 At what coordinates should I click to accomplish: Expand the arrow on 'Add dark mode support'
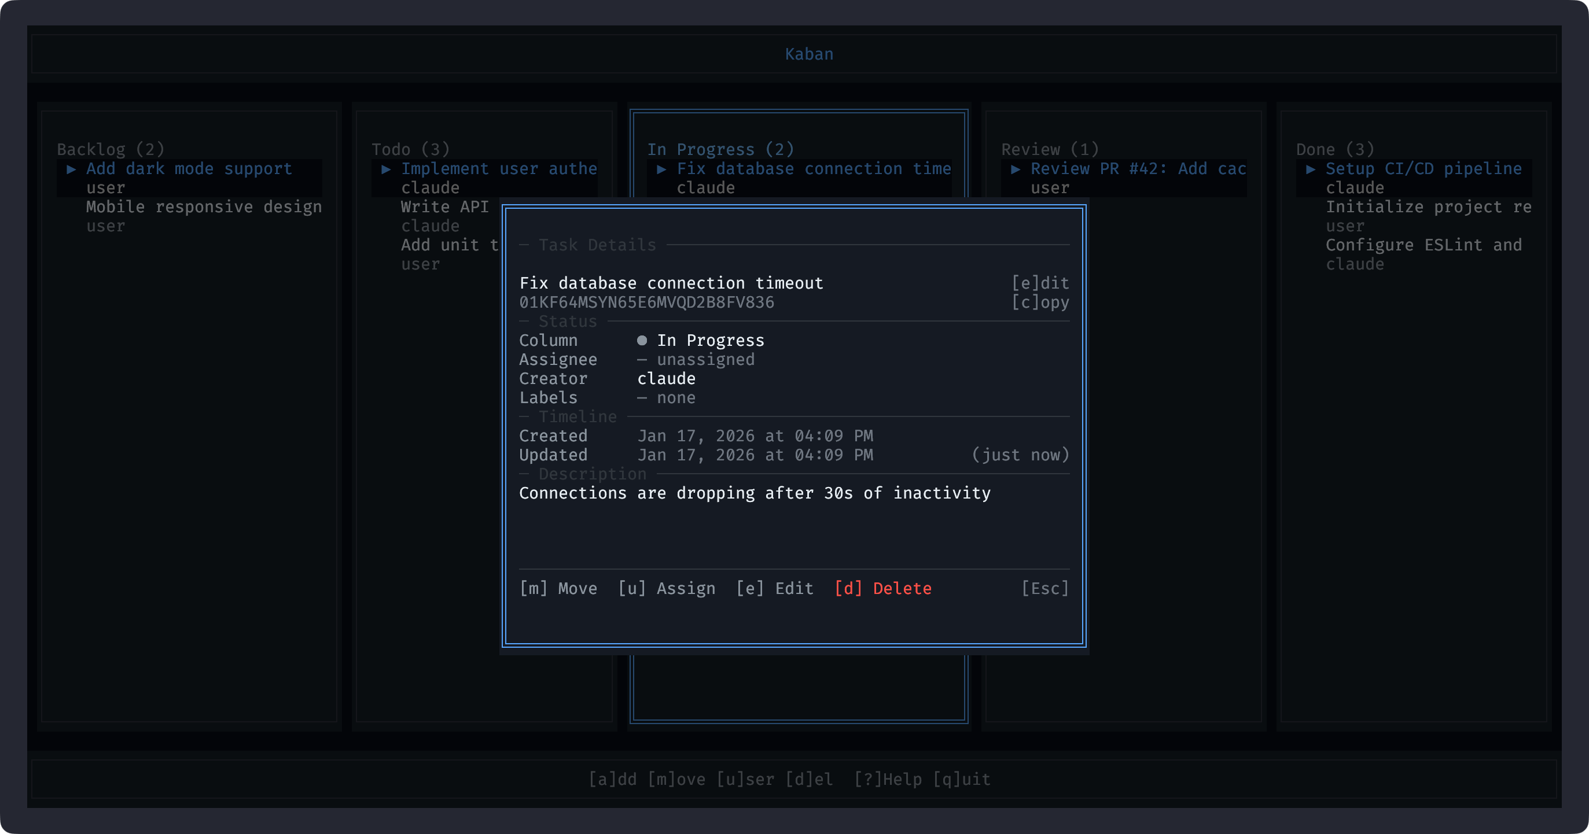point(71,168)
